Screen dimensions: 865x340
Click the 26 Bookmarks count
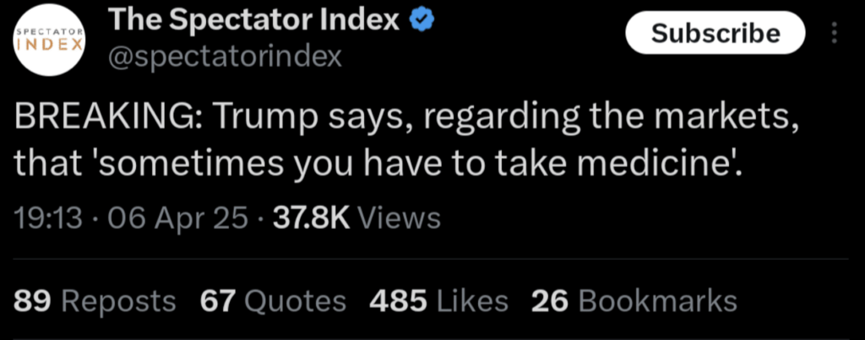pyautogui.click(x=634, y=301)
